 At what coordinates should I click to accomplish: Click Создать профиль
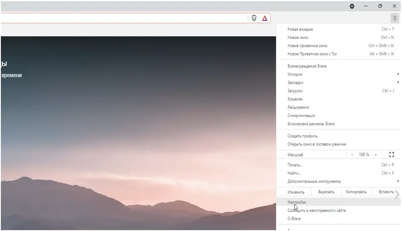click(x=338, y=136)
